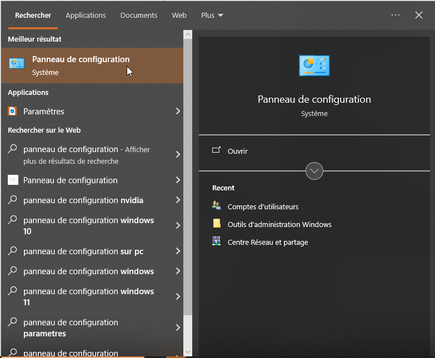
Task: Switch to the Applications tab
Action: pos(86,16)
